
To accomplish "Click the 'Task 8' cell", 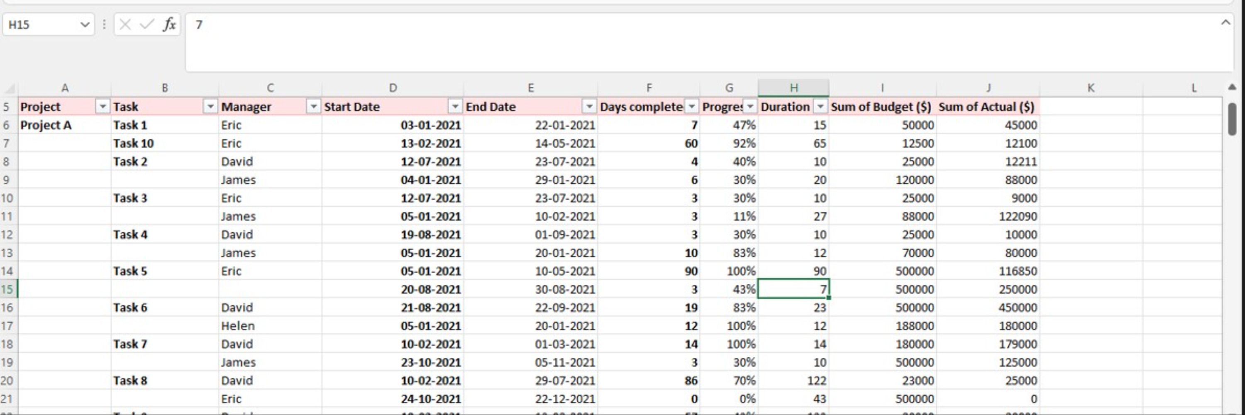I will tap(165, 381).
